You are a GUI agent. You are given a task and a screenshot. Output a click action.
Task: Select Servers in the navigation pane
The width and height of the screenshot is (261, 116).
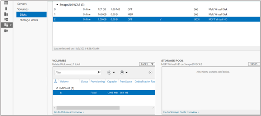(x=22, y=4)
